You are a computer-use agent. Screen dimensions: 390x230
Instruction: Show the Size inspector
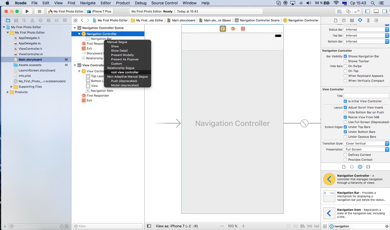pos(368,20)
